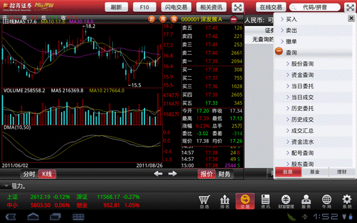This screenshot has width=357, height=223.
Task: Open the 资讯 news icon
Action: point(265,202)
